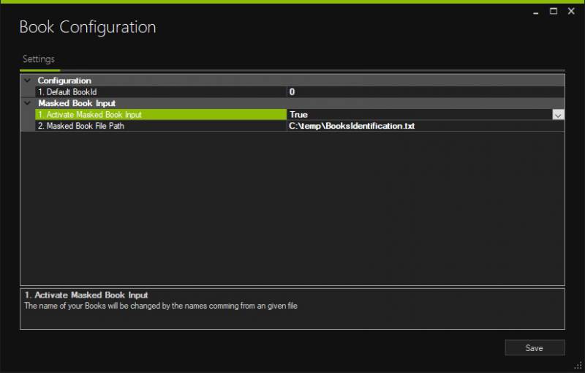Click the Default BookId value field
Screen dimensions: 585x373
(x=424, y=92)
